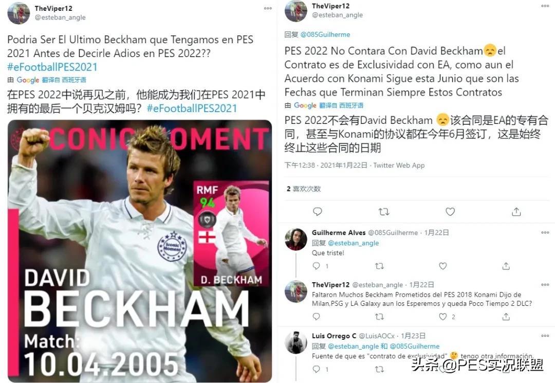Open the tweet timestamp 2021年1月22日

(344, 166)
